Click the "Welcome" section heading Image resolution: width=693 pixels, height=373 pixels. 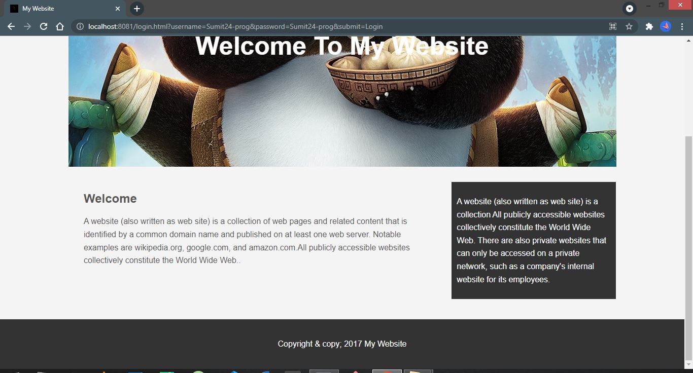pyautogui.click(x=110, y=199)
